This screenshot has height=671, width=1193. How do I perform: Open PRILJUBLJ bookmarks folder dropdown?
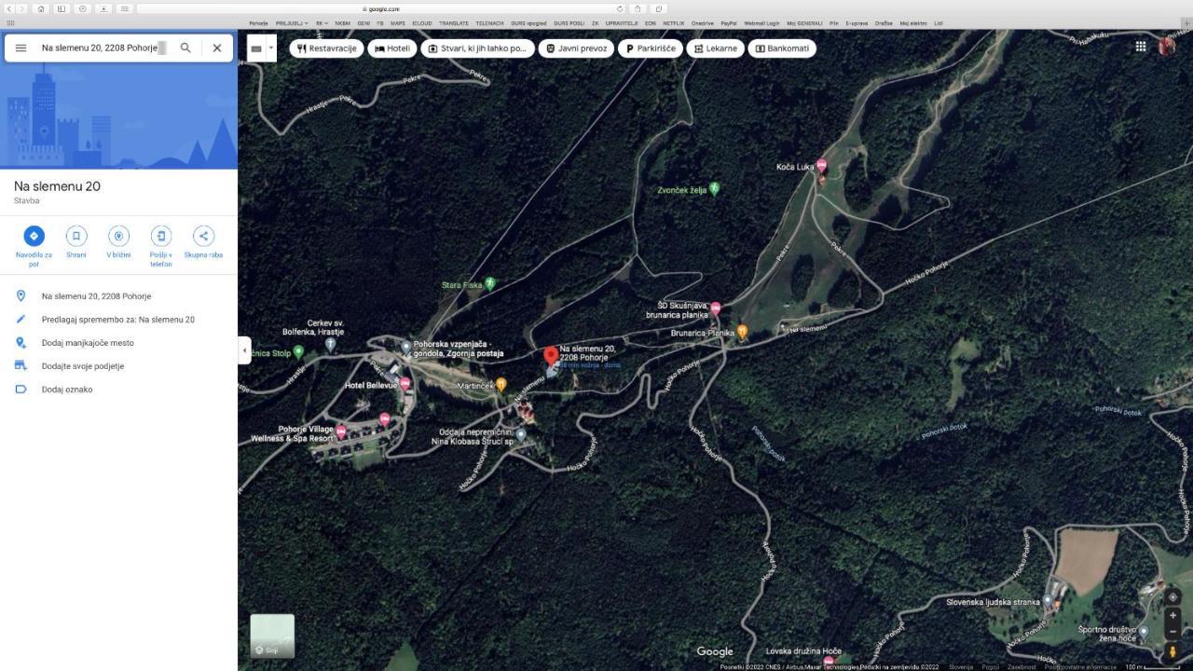coord(292,23)
